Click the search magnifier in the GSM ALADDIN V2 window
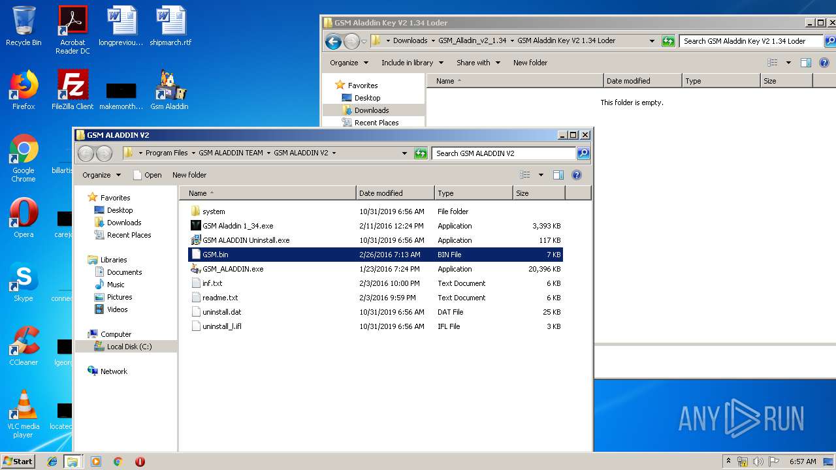This screenshot has height=470, width=836. [583, 153]
